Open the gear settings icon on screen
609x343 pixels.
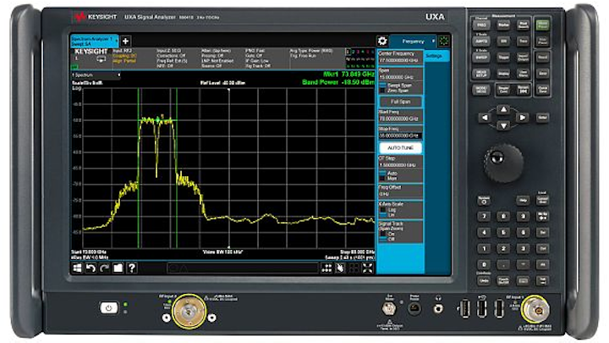click(x=382, y=41)
